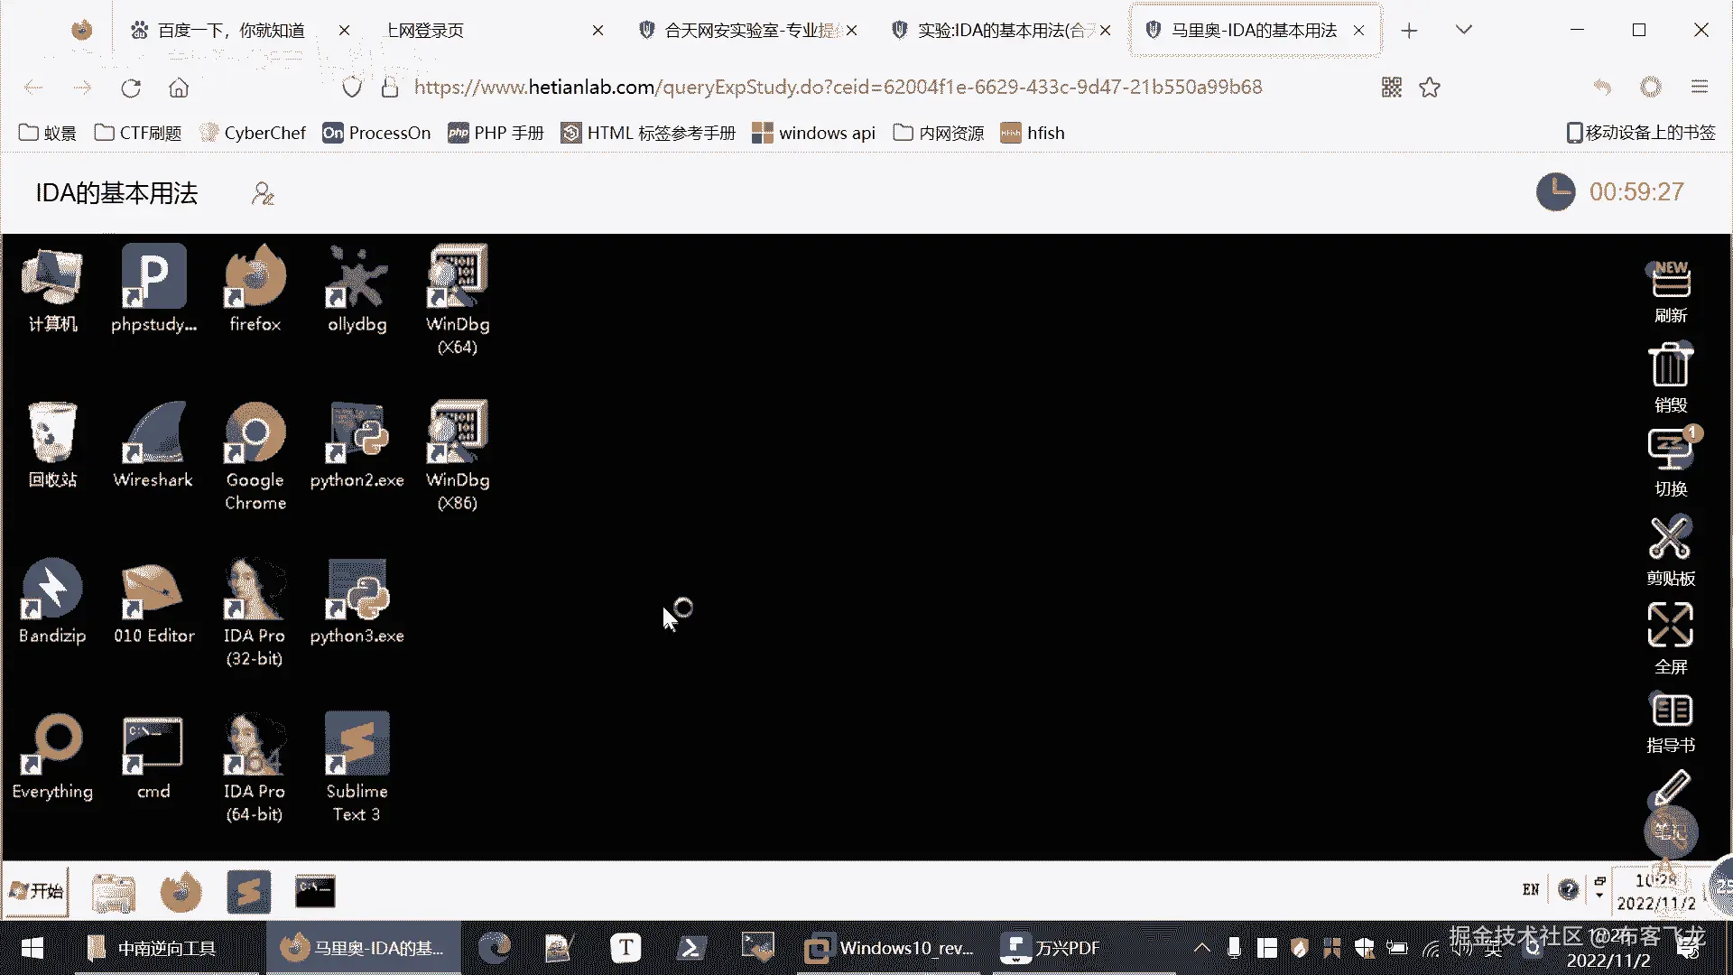
Task: Open the Wireshark shortcut
Action: [x=153, y=434]
